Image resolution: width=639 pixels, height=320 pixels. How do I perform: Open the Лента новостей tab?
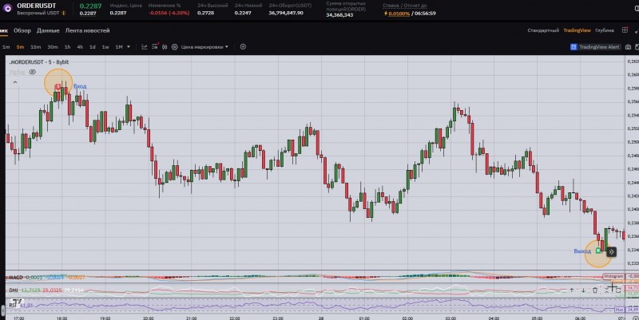point(88,30)
